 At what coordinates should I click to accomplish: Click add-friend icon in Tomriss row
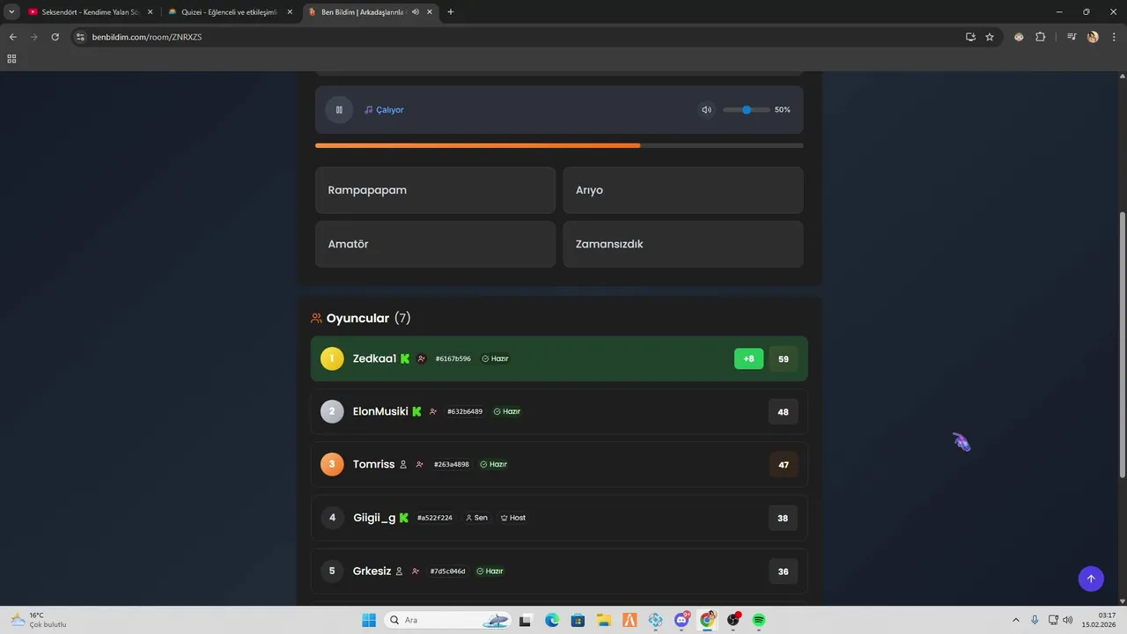420,464
